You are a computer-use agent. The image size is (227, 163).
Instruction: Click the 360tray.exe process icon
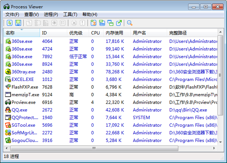click(8, 71)
